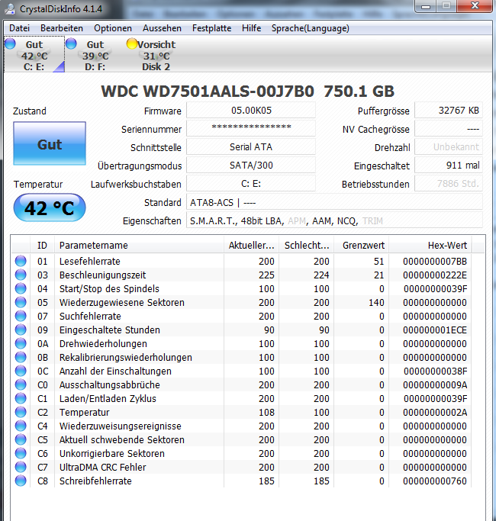Select the drive title WDC WD7501AALS-00J7B0
This screenshot has height=521, width=496.
208,92
